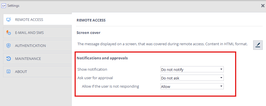Click the Allow dropdown arrow
This screenshot has height=106, width=266.
click(221, 86)
